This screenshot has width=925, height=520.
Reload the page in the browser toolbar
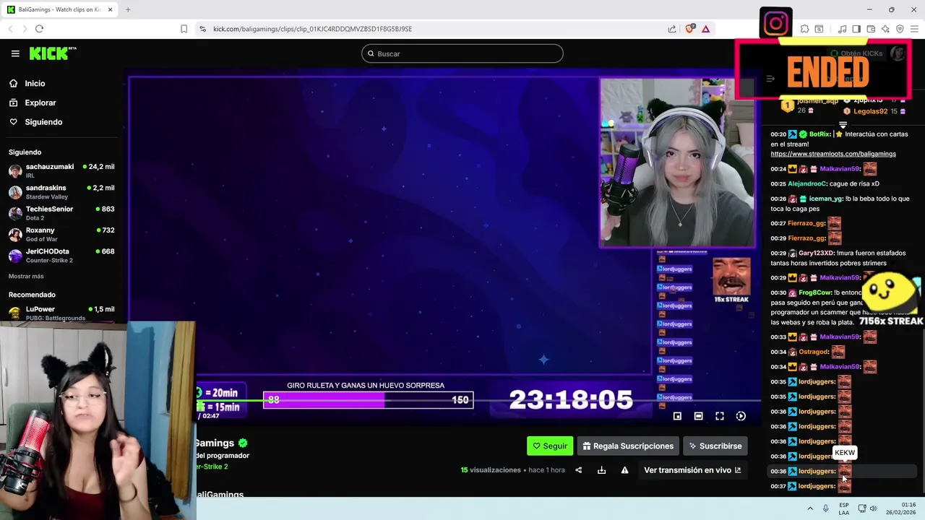[x=39, y=29]
